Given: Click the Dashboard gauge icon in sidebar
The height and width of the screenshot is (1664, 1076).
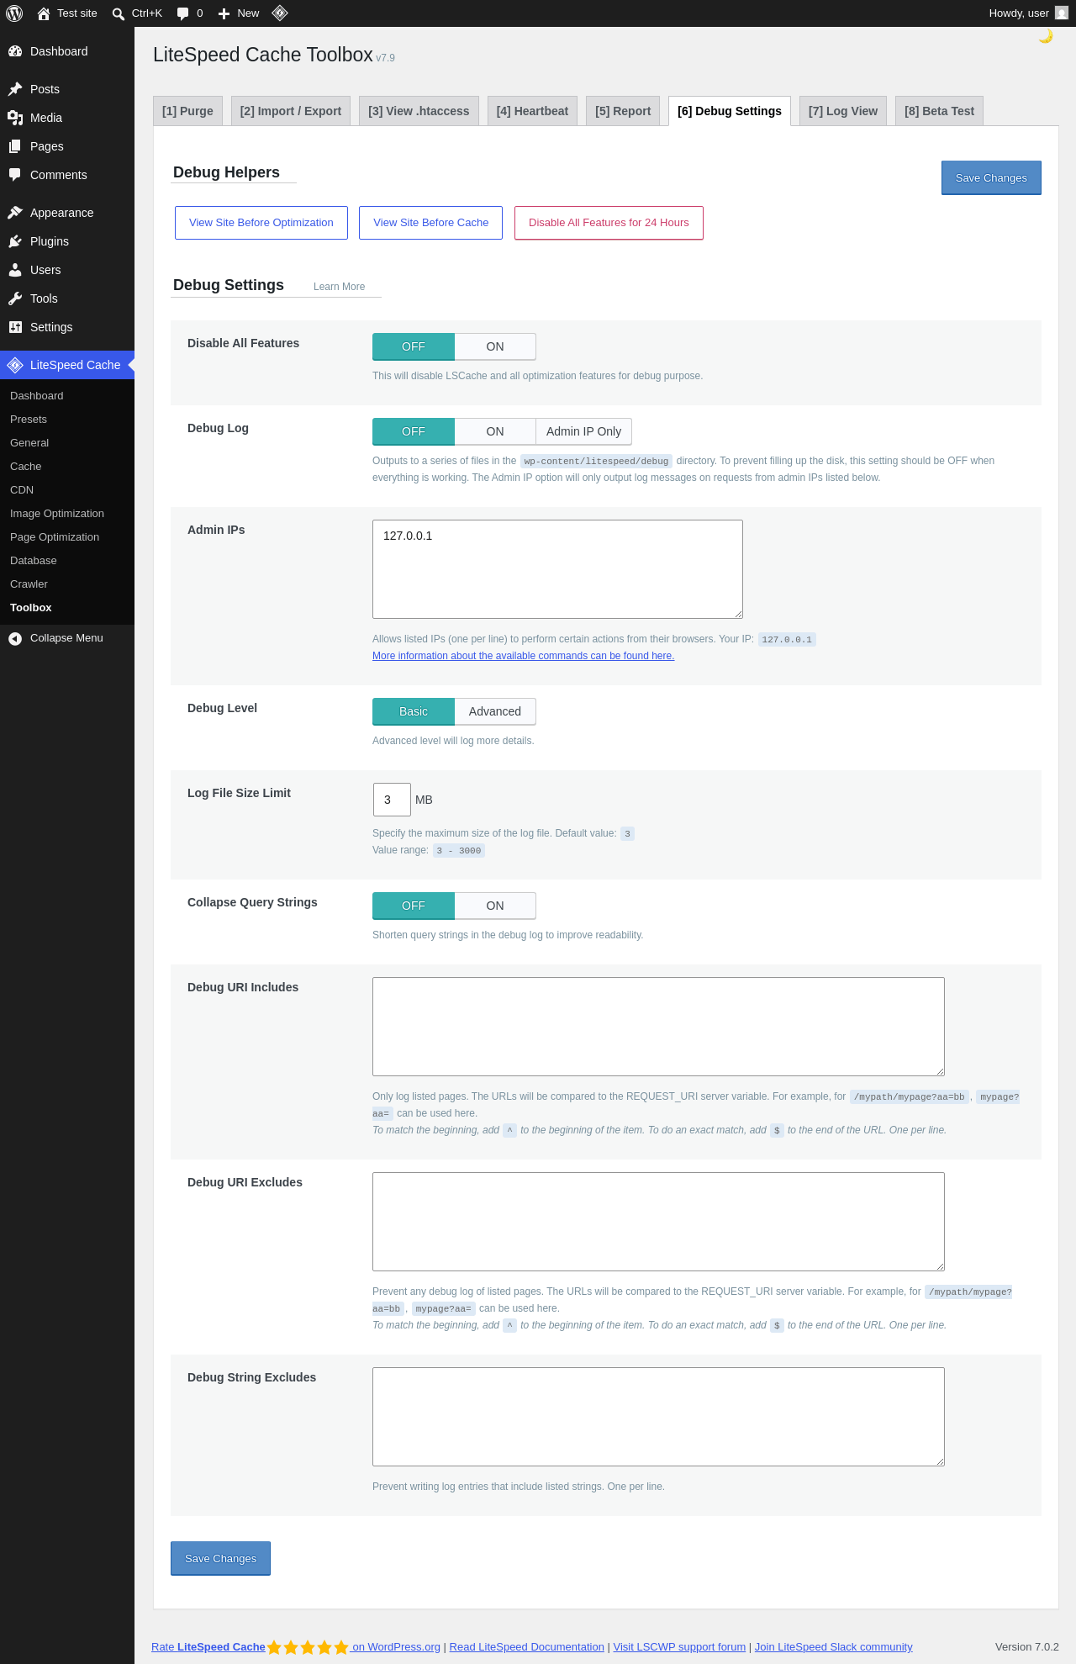Looking at the screenshot, I should point(15,51).
